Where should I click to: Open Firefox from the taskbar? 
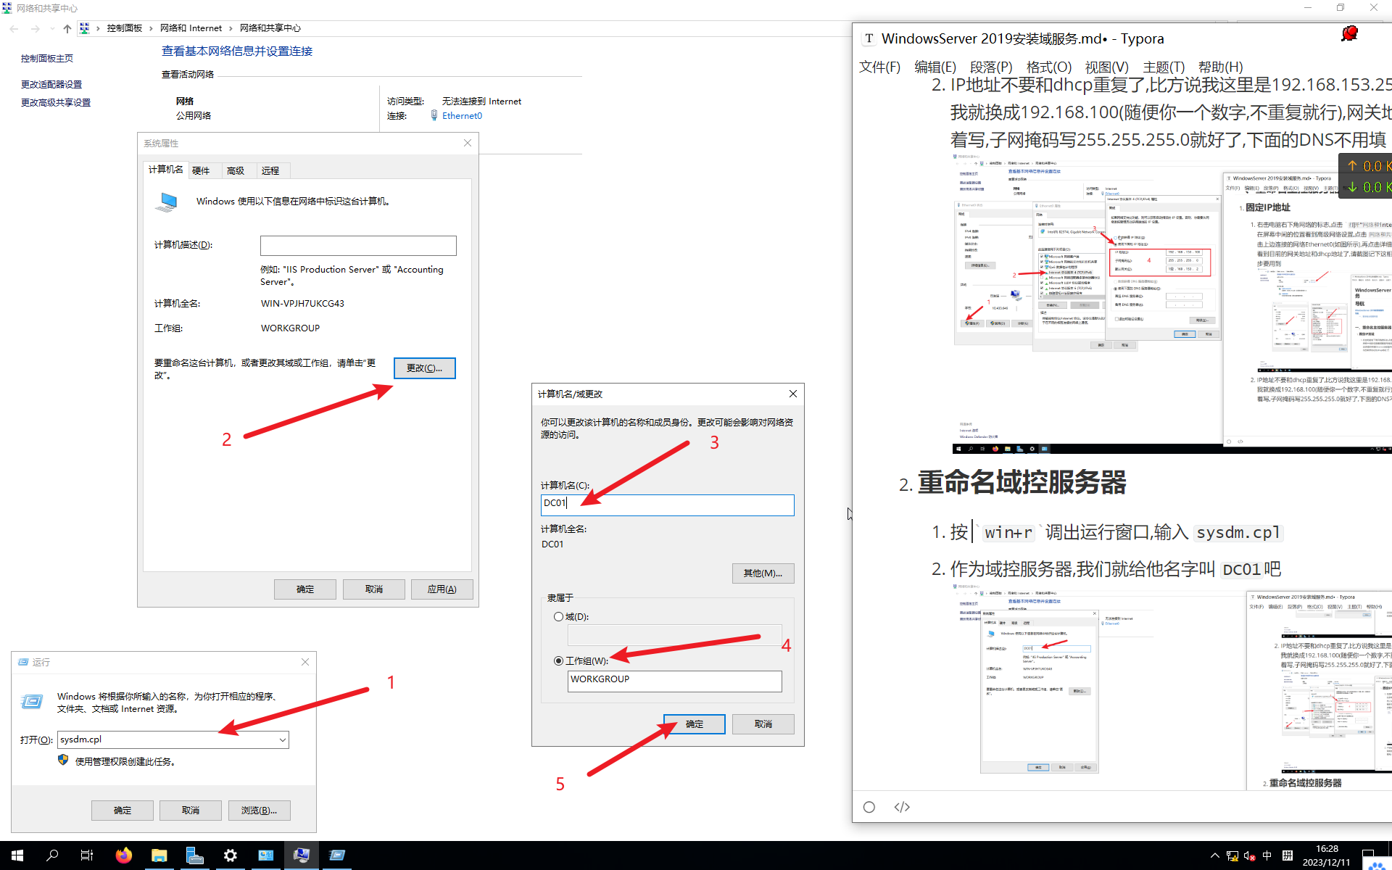pos(123,855)
